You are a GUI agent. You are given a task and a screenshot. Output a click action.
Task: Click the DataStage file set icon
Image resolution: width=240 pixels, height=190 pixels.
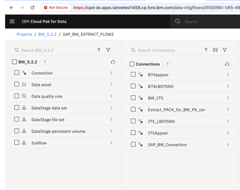point(24,120)
